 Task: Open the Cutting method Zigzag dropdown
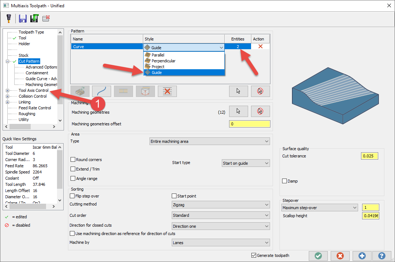(221, 205)
